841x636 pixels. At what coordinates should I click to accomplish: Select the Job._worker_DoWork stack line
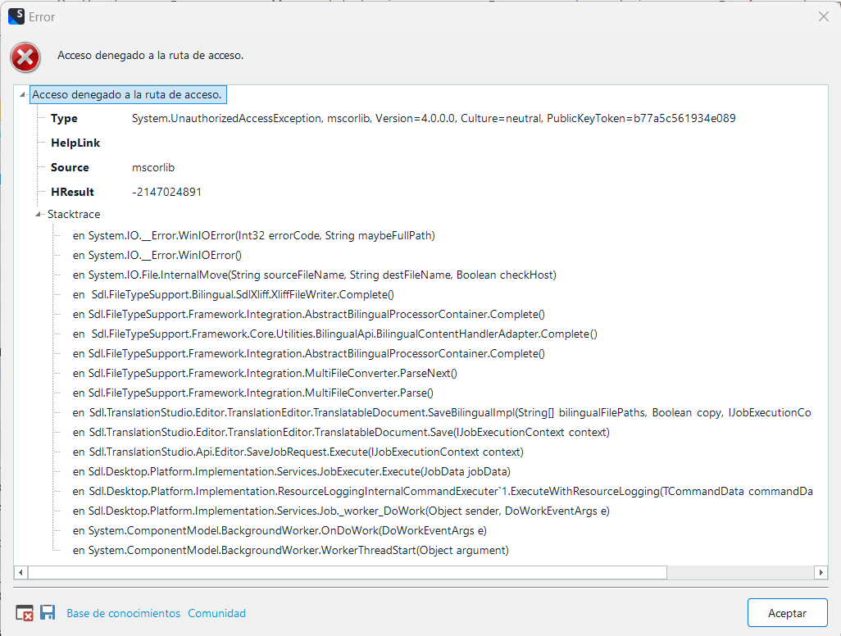(341, 511)
